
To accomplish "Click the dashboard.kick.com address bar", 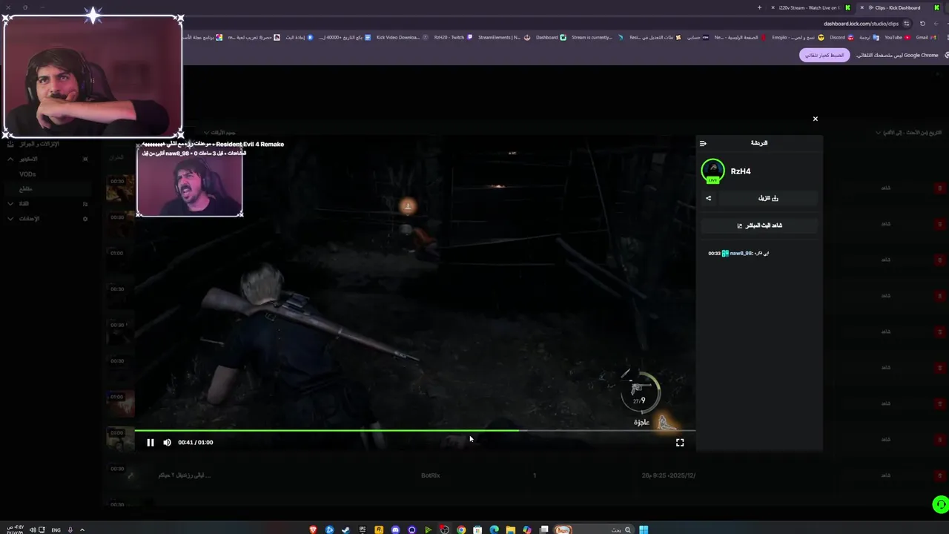I will 861,24.
